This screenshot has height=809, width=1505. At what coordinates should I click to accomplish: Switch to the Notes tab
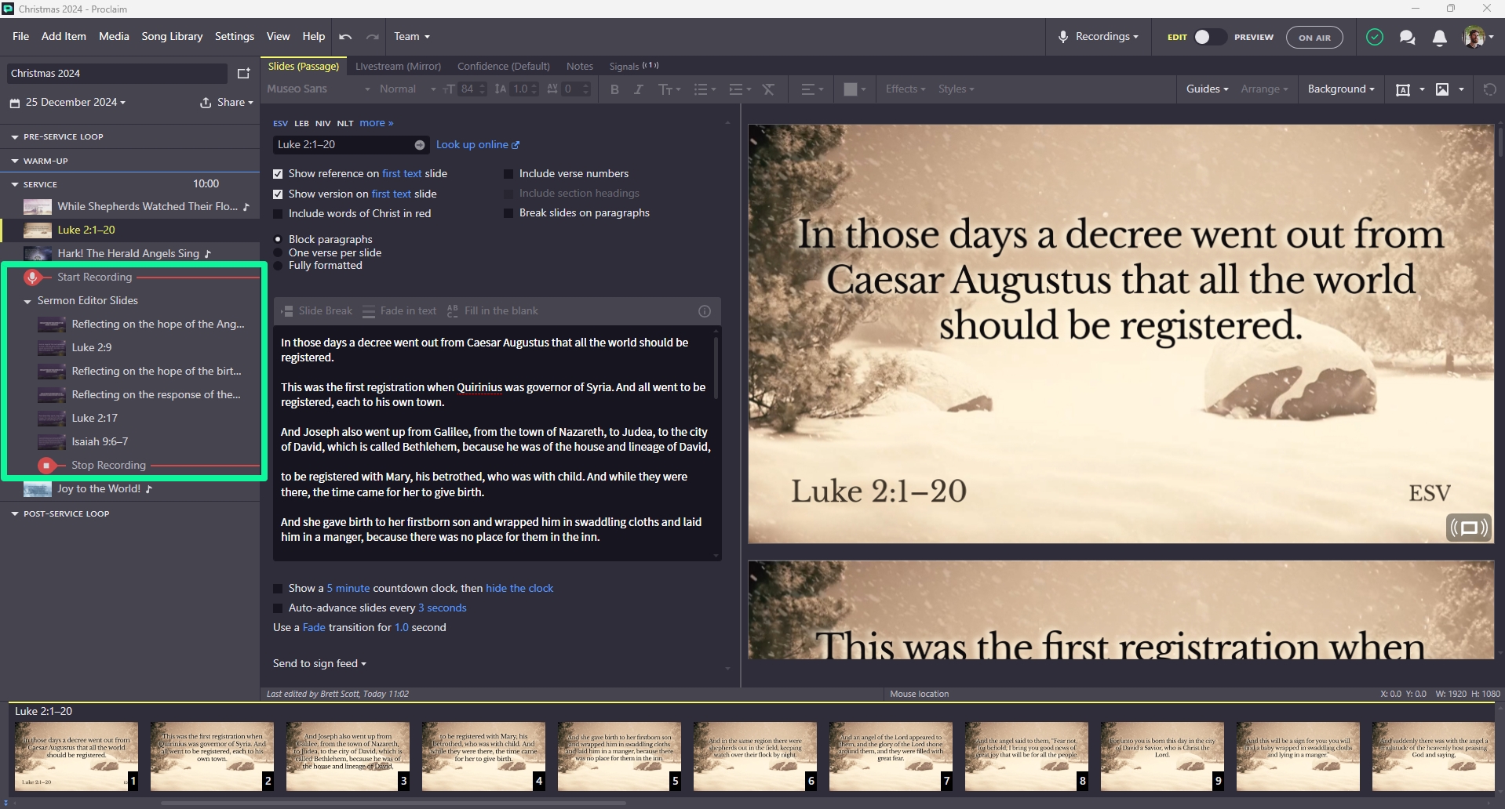click(580, 67)
